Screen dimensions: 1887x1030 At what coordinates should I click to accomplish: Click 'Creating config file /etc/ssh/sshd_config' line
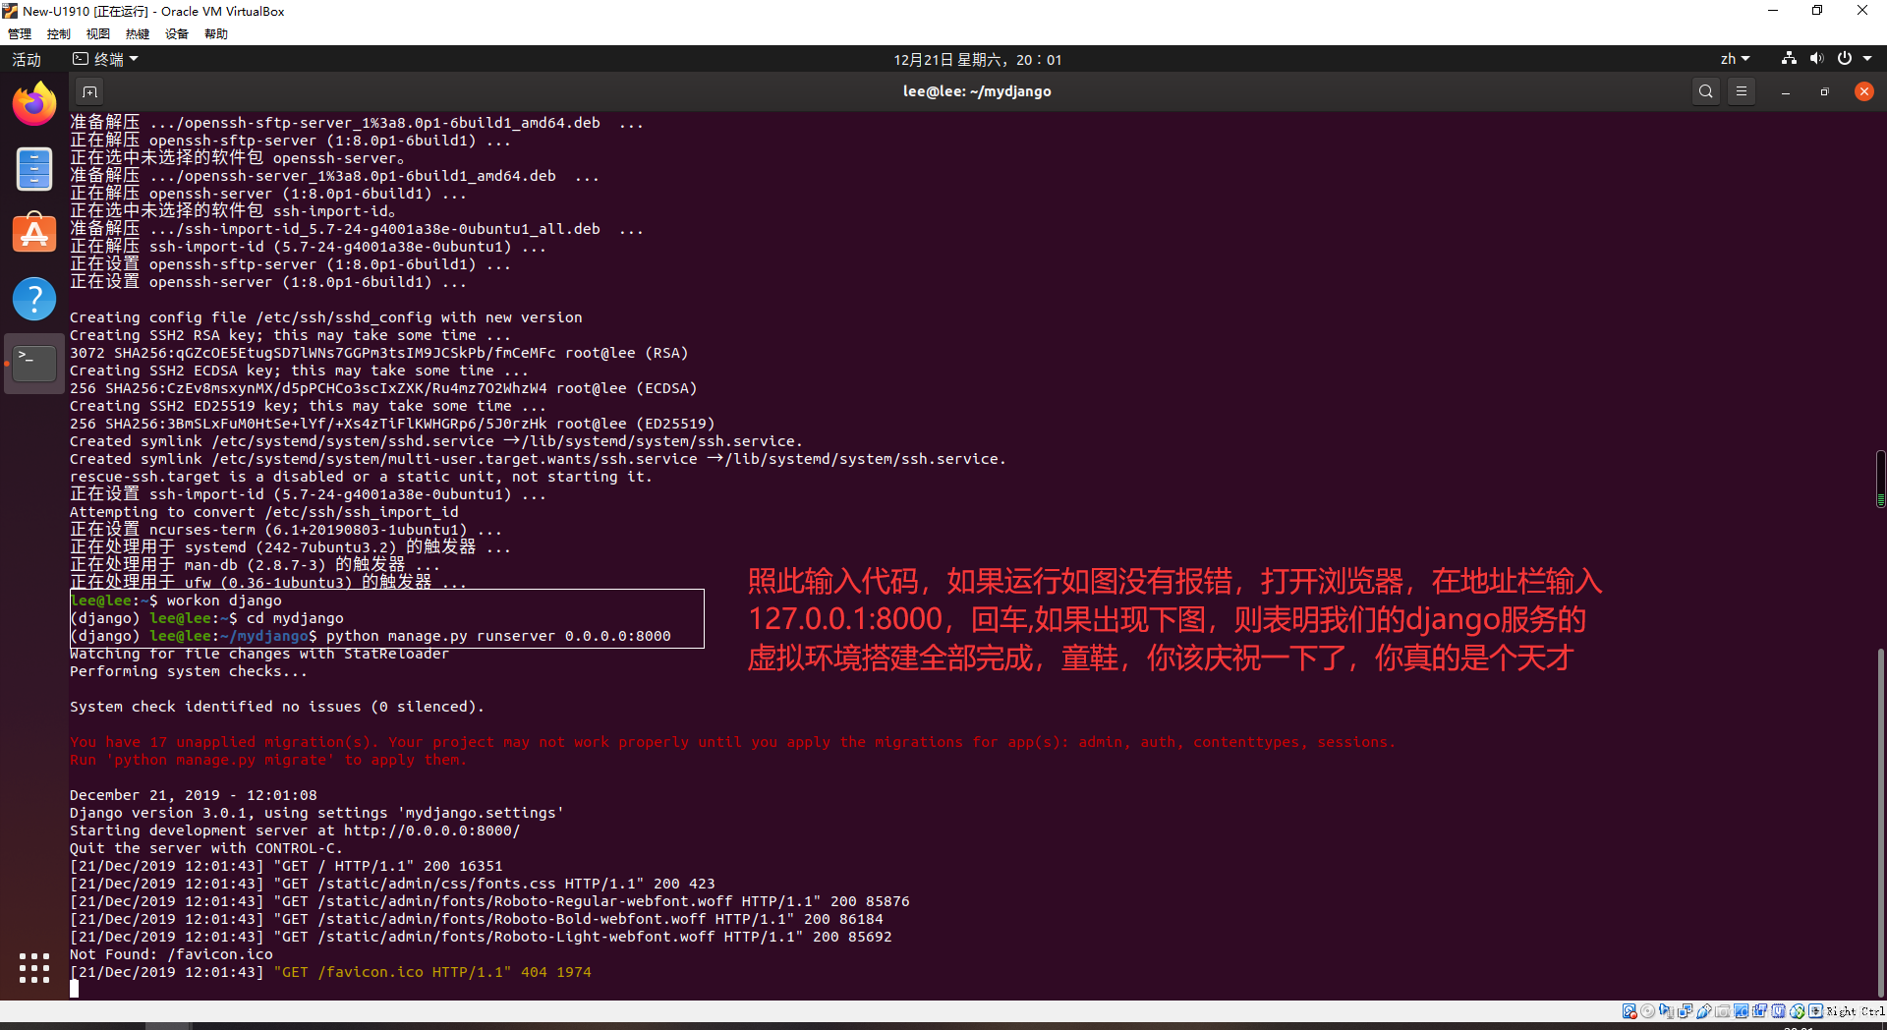[325, 317]
